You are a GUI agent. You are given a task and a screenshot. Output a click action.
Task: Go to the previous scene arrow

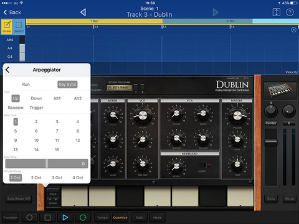[83, 12]
